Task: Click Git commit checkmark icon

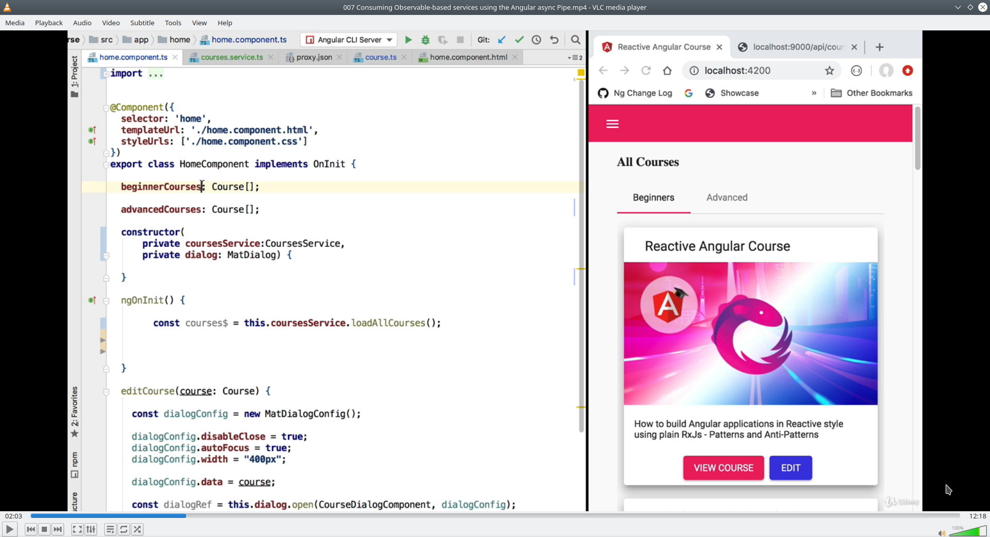Action: tap(519, 40)
